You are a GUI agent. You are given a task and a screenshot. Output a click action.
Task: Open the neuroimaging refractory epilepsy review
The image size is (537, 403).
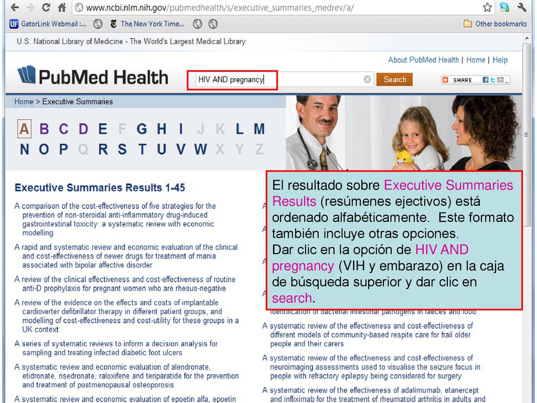(x=372, y=367)
